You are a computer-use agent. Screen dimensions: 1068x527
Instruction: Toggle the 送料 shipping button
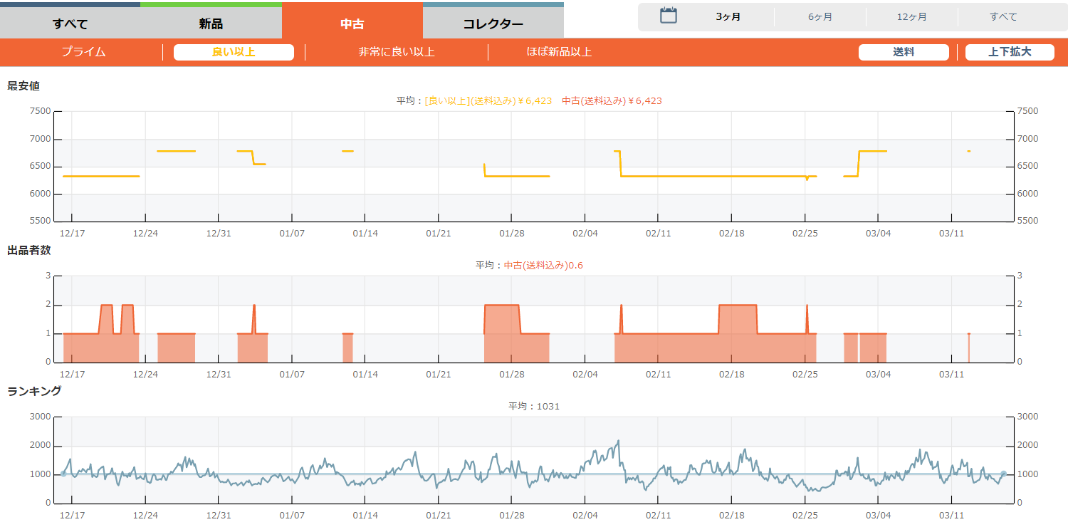pyautogui.click(x=904, y=52)
